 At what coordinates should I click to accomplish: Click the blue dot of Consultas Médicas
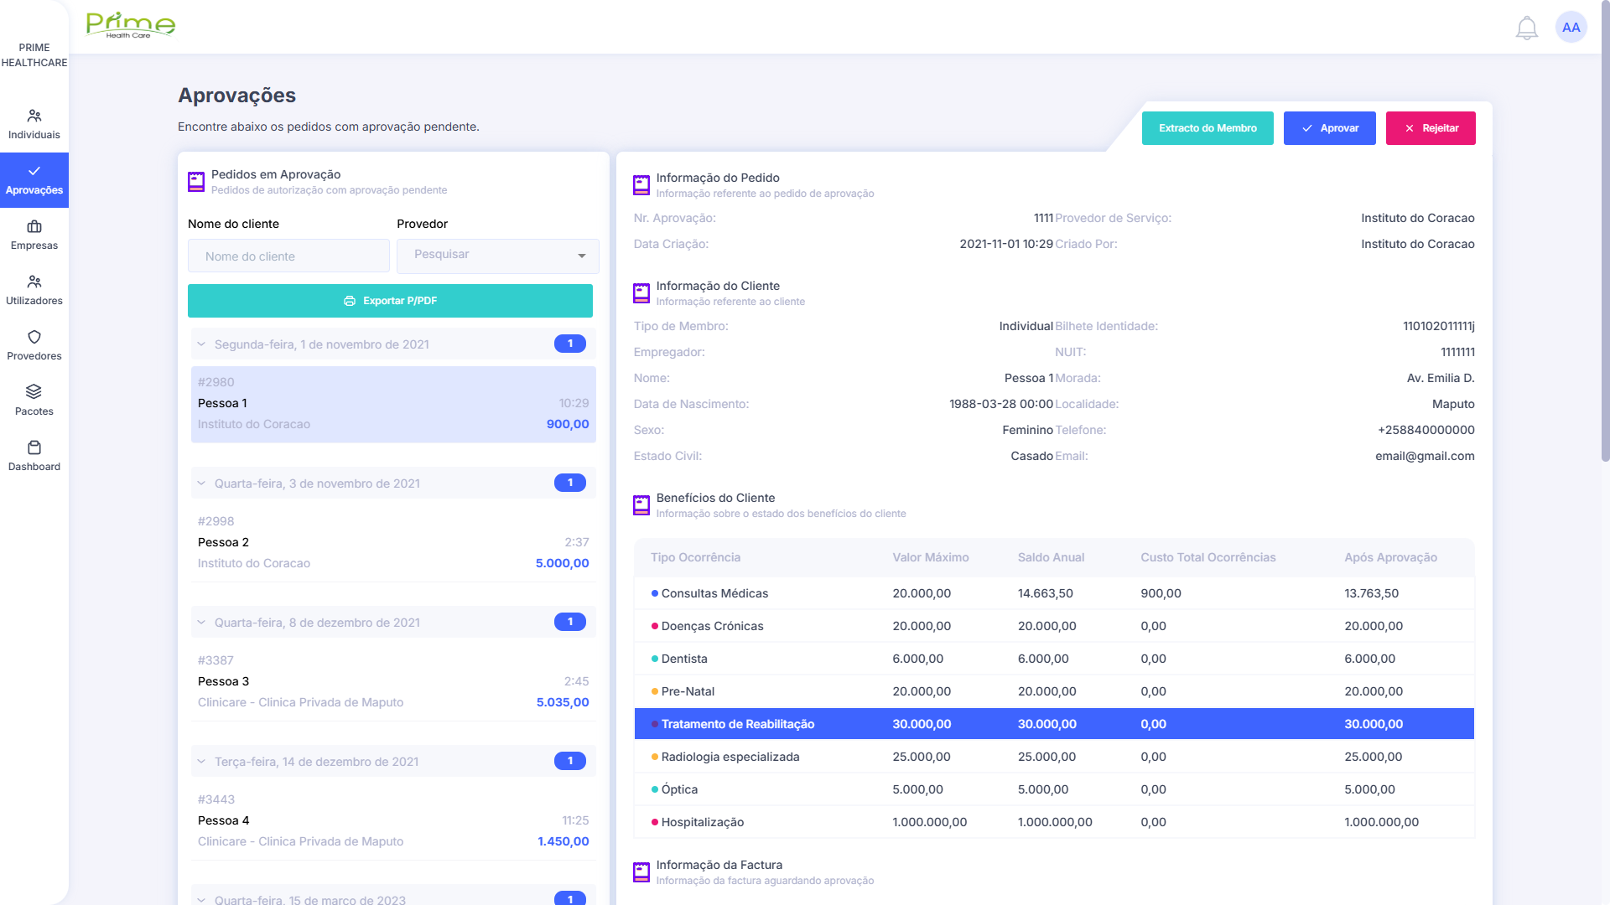coord(655,593)
